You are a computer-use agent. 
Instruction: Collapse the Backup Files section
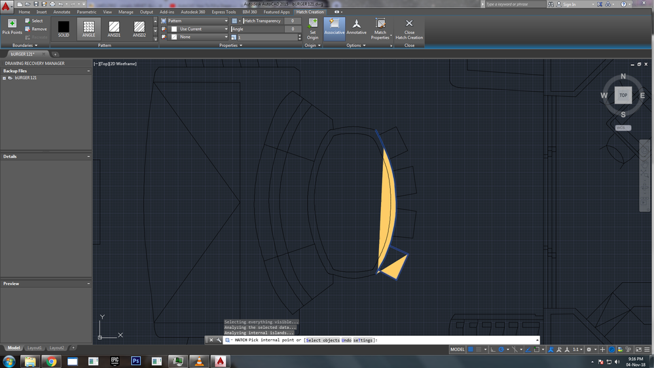click(x=88, y=71)
